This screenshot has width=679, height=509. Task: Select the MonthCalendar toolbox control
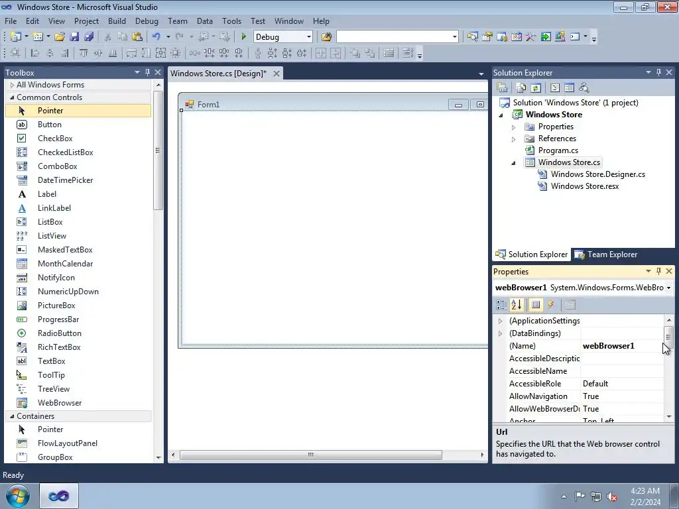click(x=78, y=263)
